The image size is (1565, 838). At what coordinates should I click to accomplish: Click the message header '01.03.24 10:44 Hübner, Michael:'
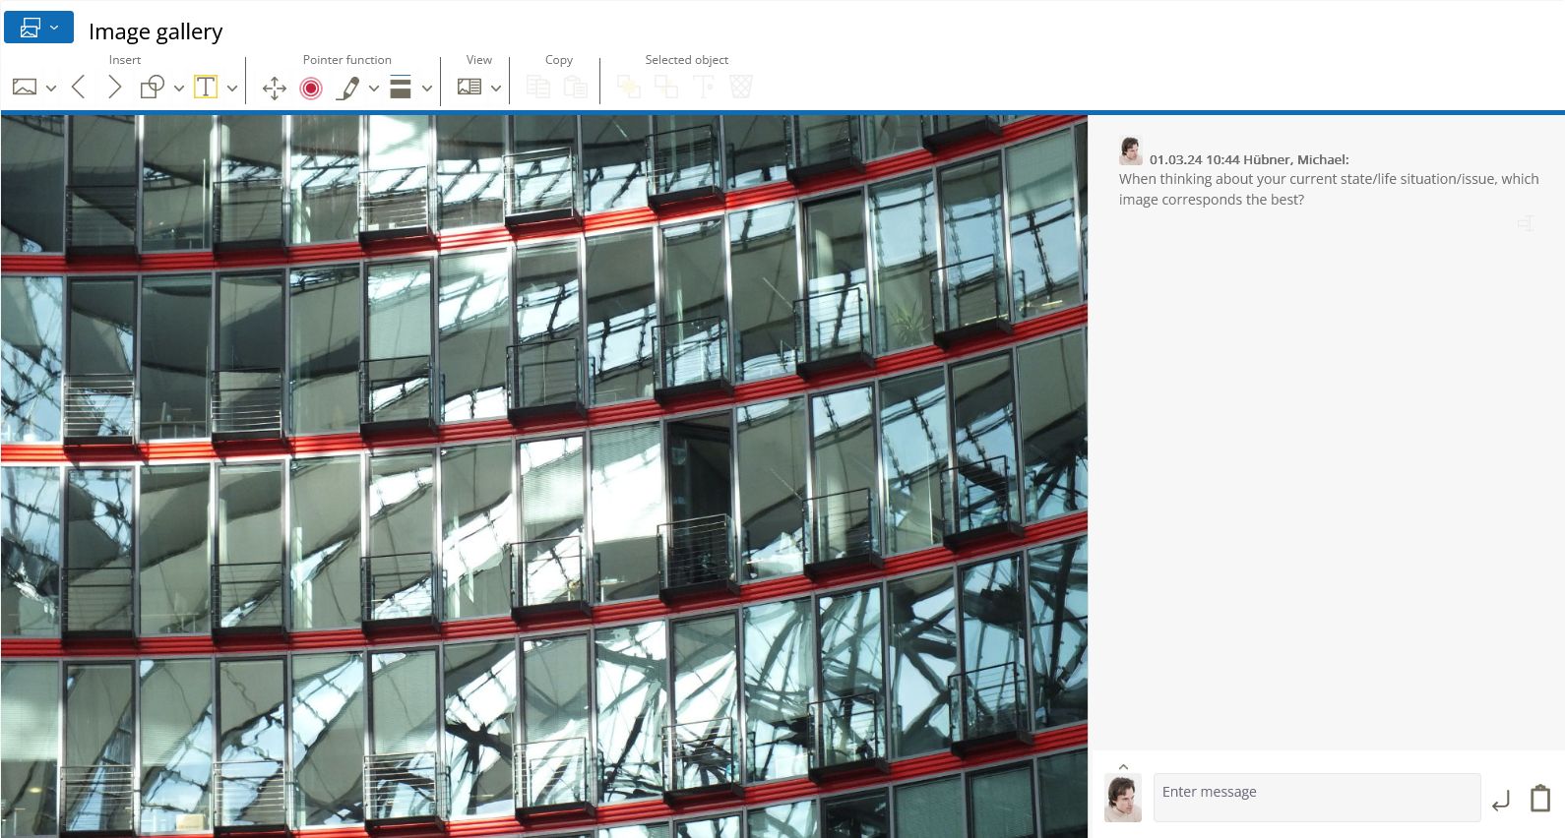coord(1249,159)
